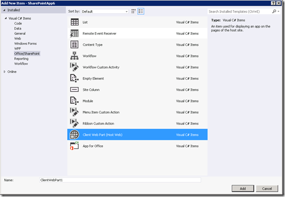Select the 'List' template name

pyautogui.click(x=85, y=22)
